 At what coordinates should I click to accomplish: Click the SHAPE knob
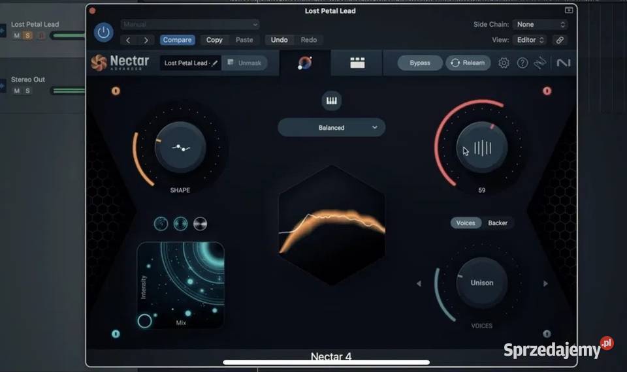pos(180,147)
